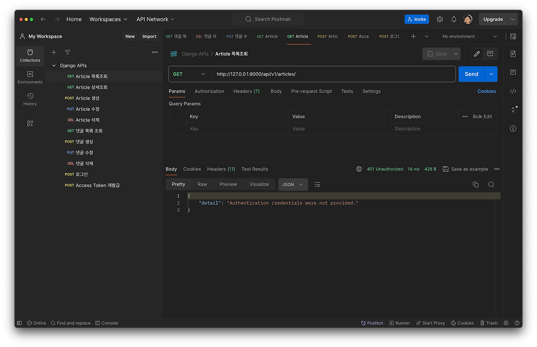Switch to the Settings tab
Viewport: 537px width, 347px height.
372,91
